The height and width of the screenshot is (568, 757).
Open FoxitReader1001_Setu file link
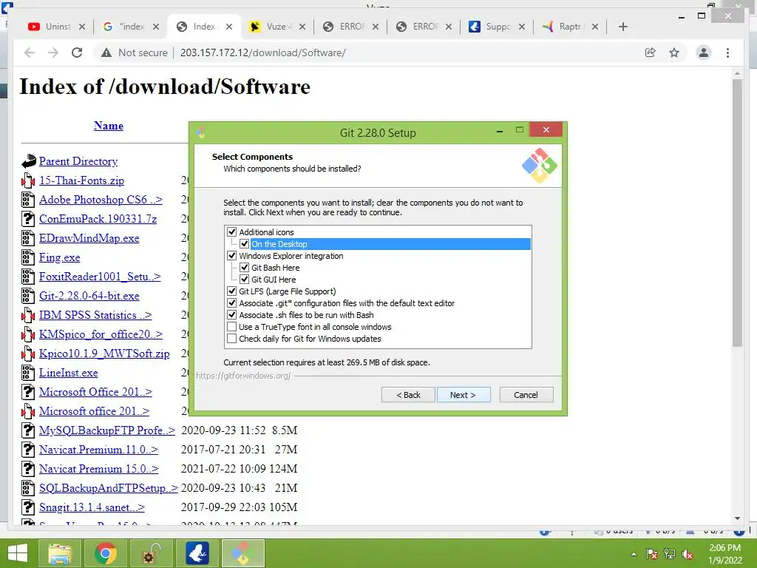point(100,277)
